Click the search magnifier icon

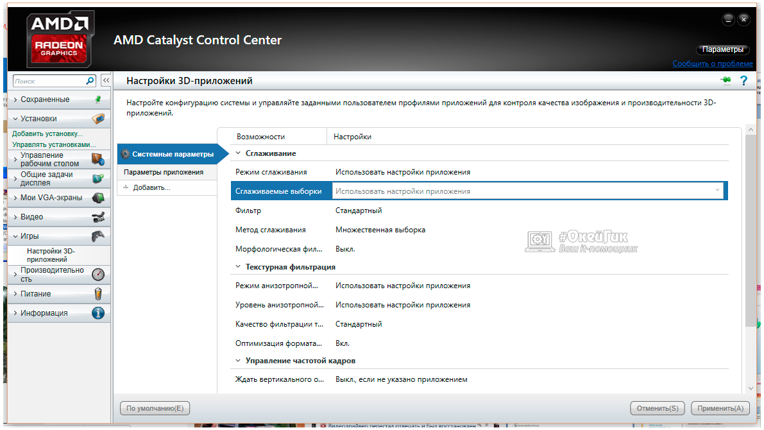90,81
